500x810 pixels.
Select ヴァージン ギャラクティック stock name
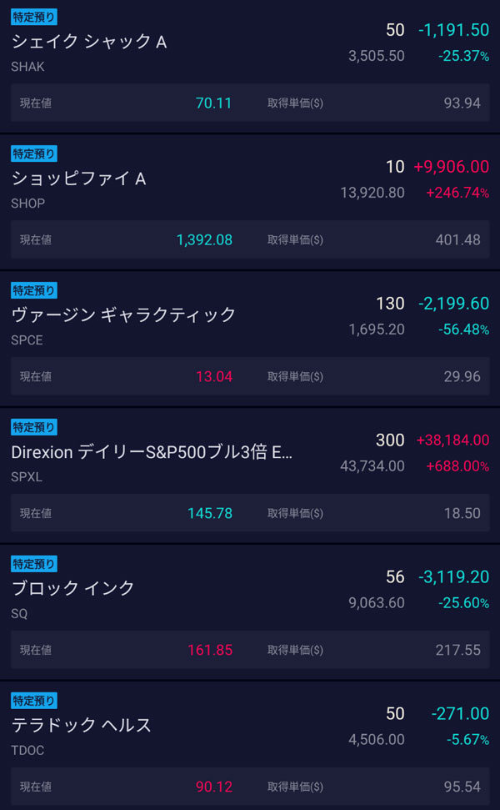[124, 315]
